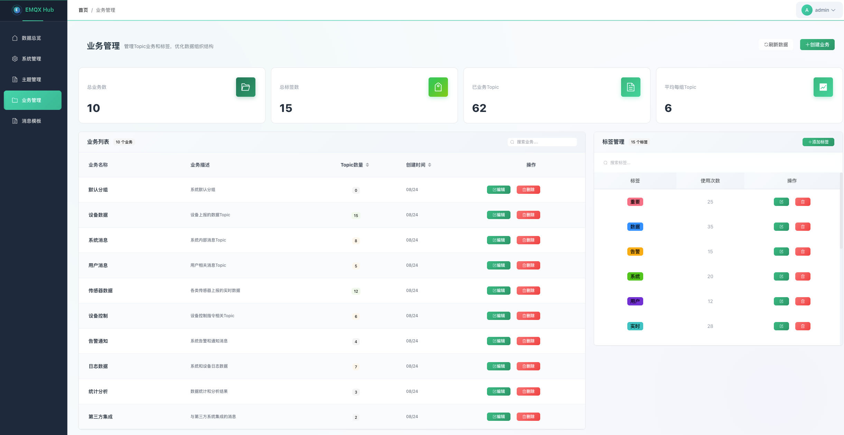The width and height of the screenshot is (844, 435).
Task: Click the EMQX Hub logo icon
Action: (x=16, y=10)
